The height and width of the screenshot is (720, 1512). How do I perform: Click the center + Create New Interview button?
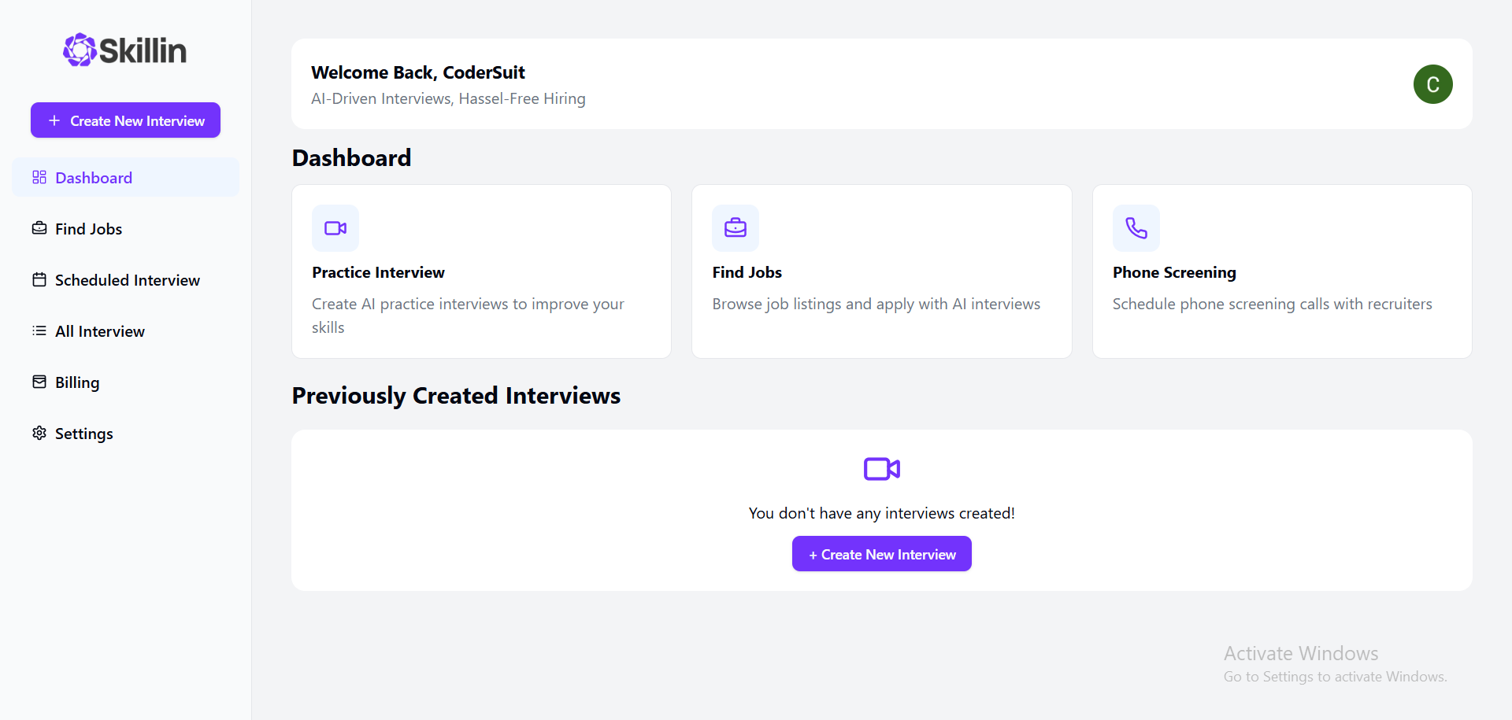(881, 554)
